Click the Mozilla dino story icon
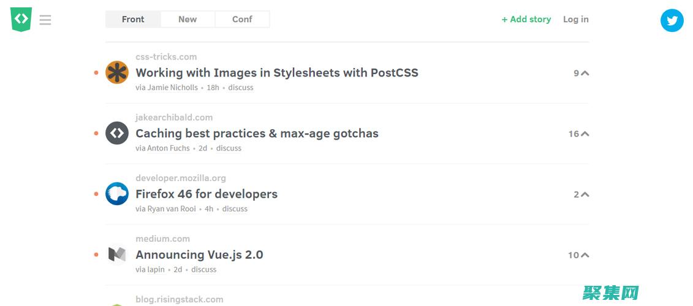Screen dimensions: 693x306 click(x=117, y=194)
